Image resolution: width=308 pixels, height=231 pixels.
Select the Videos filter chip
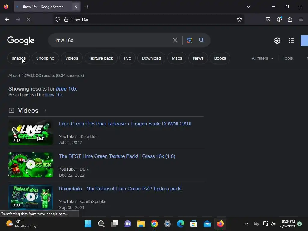click(72, 58)
